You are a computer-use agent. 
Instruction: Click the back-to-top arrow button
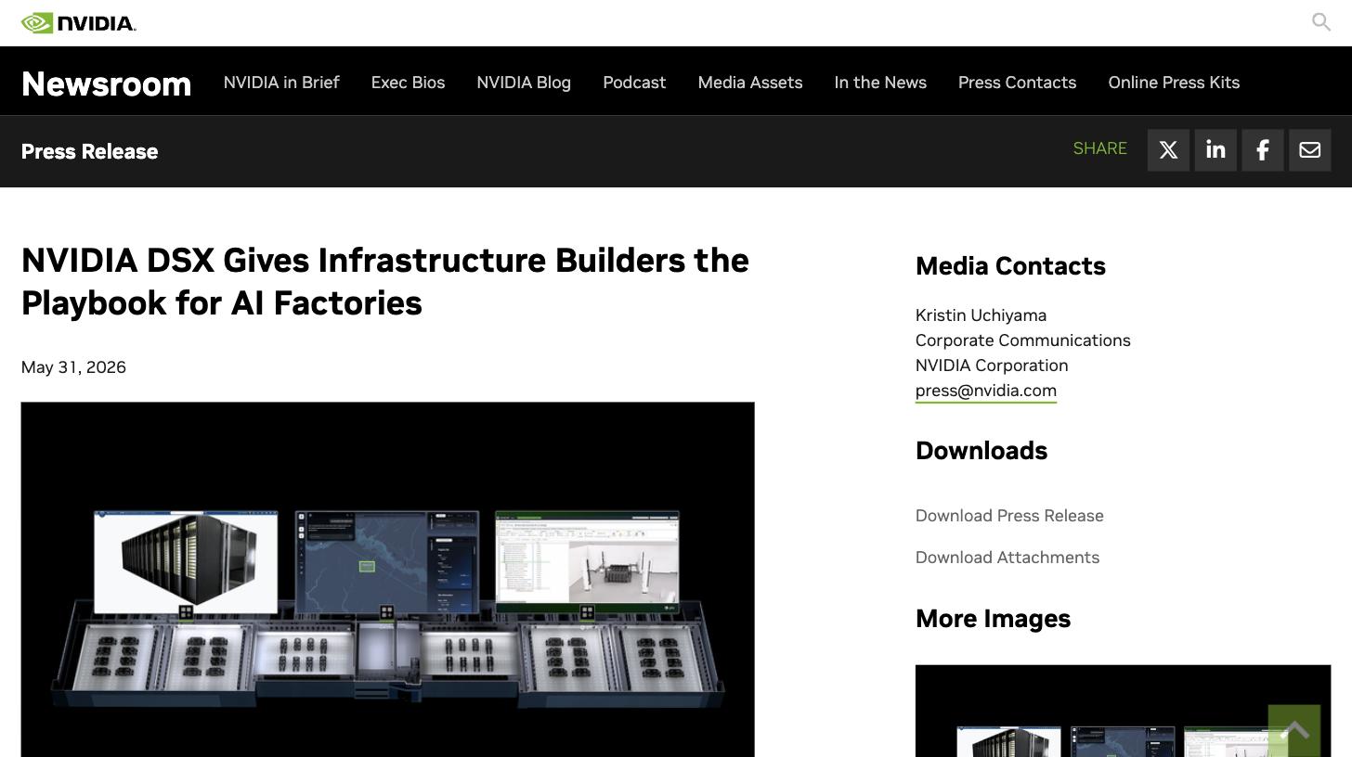point(1294,731)
